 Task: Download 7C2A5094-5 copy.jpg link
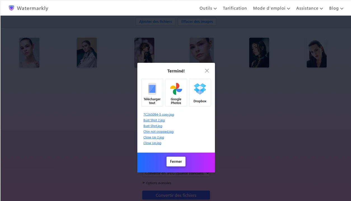[x=158, y=114]
